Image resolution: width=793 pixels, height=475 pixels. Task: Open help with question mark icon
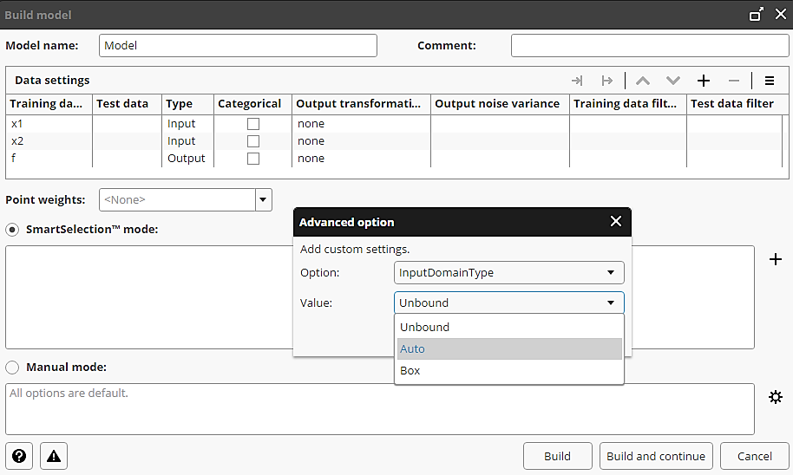pyautogui.click(x=19, y=456)
